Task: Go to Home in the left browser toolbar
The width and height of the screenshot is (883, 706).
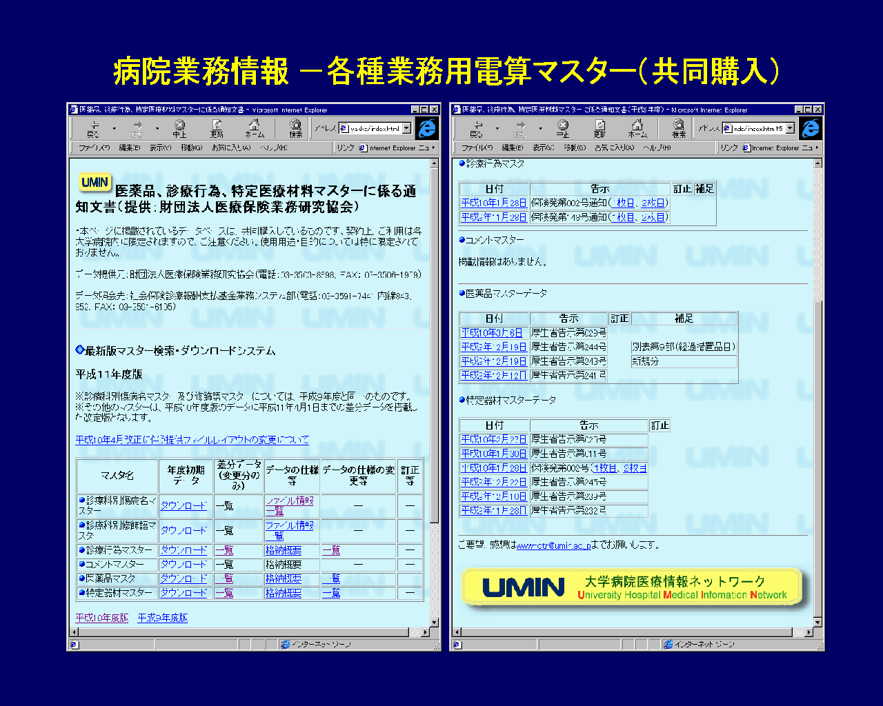Action: click(255, 128)
